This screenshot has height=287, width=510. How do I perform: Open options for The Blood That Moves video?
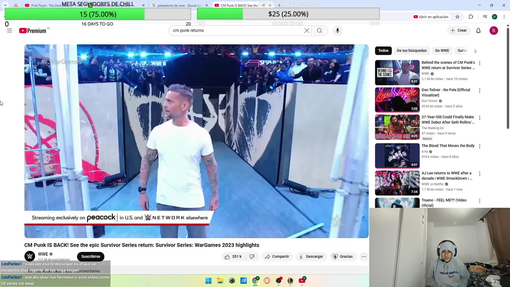(x=480, y=146)
